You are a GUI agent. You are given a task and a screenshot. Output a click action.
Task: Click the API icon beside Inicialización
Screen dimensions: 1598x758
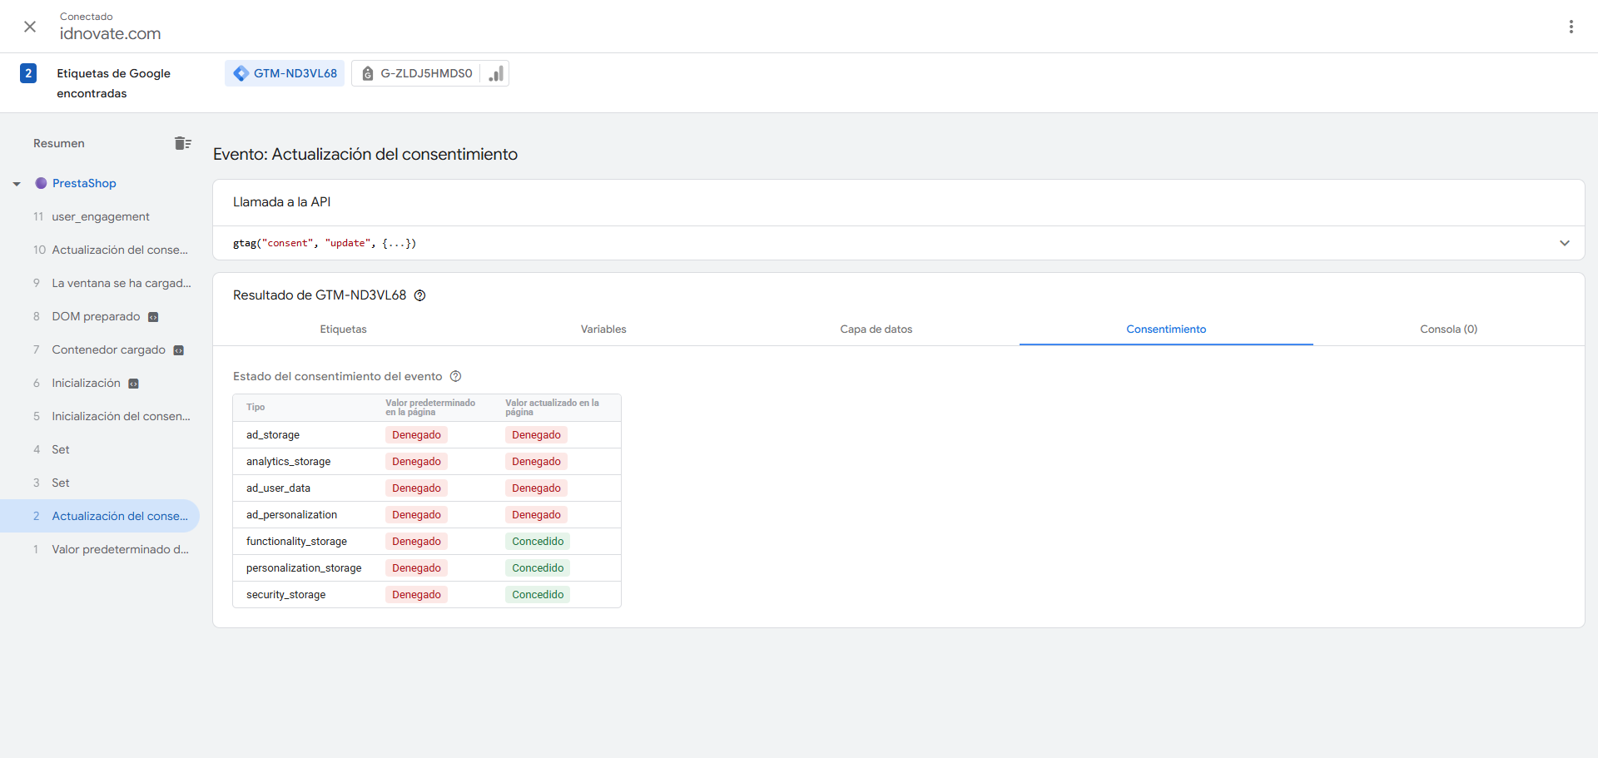click(133, 384)
